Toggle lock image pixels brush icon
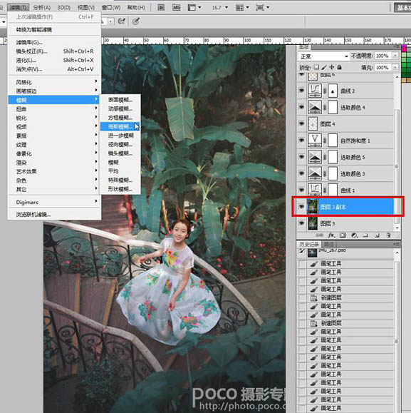Screen dimensions: 411x413 pos(324,68)
